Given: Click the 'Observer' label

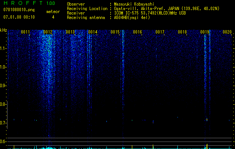Looking at the screenshot, I should click(76, 4).
